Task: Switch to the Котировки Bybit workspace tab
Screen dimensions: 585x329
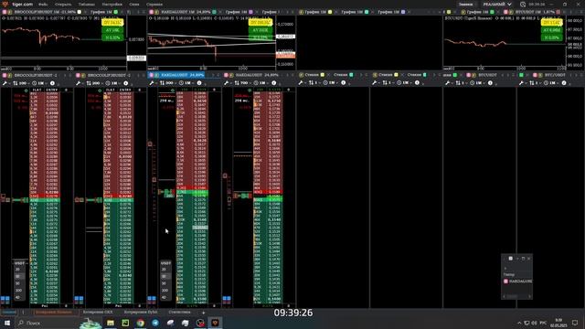Action: click(141, 313)
